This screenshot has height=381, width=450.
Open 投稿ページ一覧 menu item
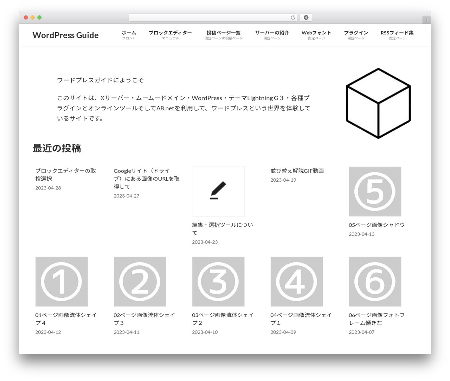224,35
